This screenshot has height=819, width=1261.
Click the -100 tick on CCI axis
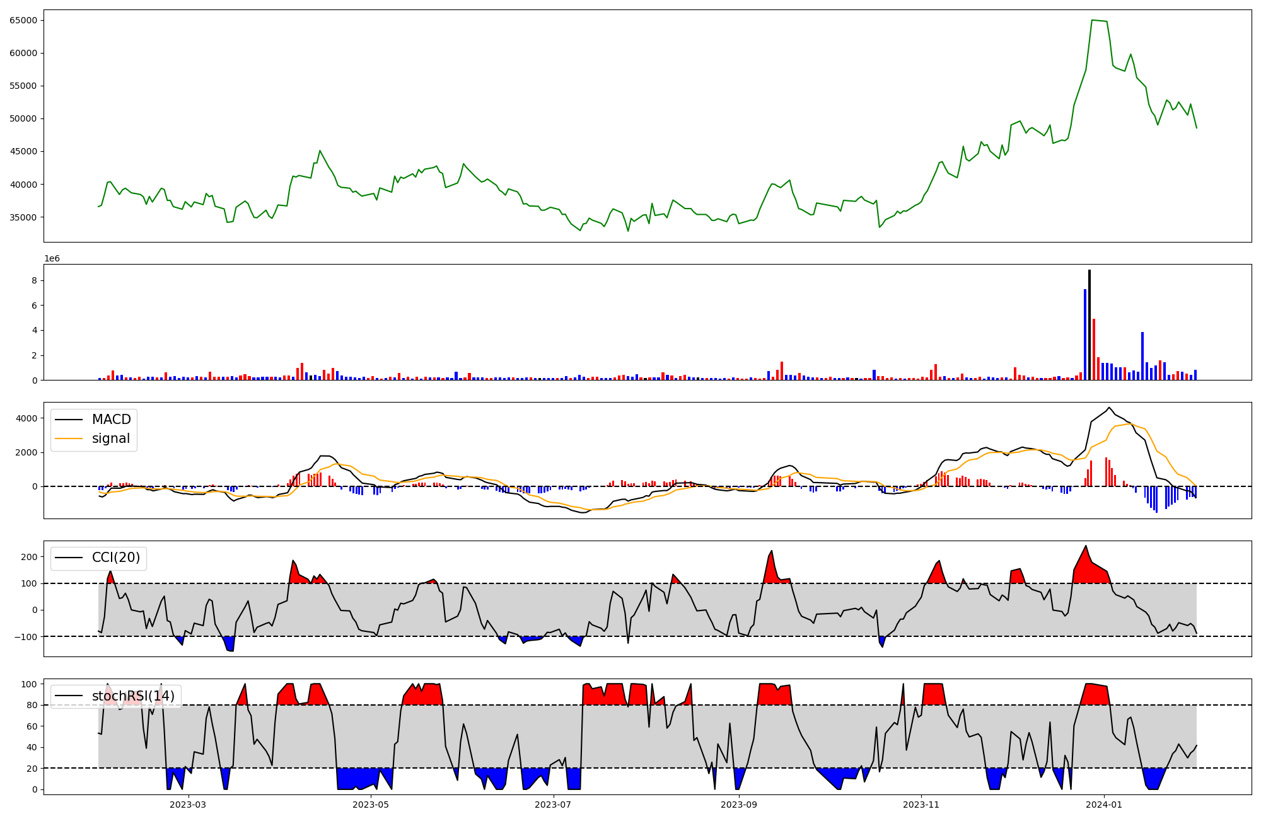pos(26,637)
